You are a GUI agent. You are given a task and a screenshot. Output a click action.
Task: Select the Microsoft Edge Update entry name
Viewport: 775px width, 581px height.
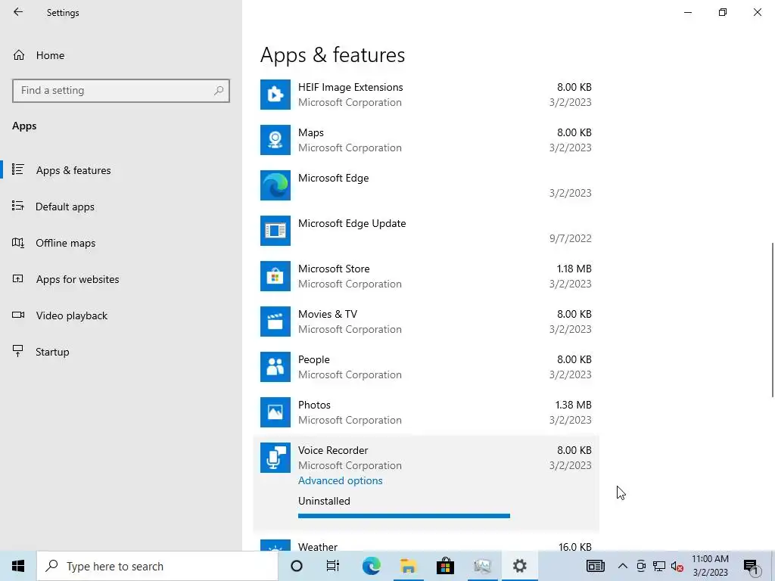352,223
